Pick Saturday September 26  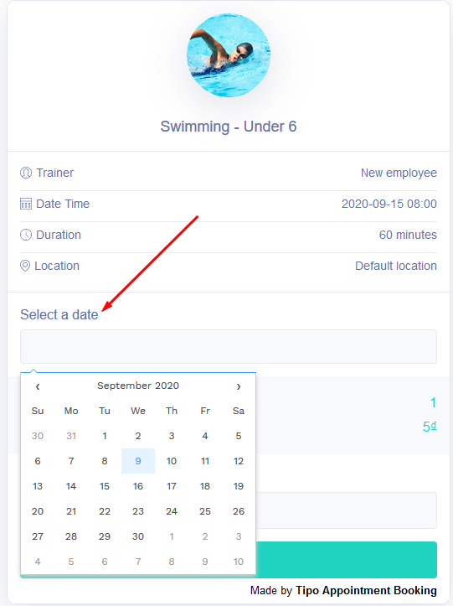pos(239,511)
